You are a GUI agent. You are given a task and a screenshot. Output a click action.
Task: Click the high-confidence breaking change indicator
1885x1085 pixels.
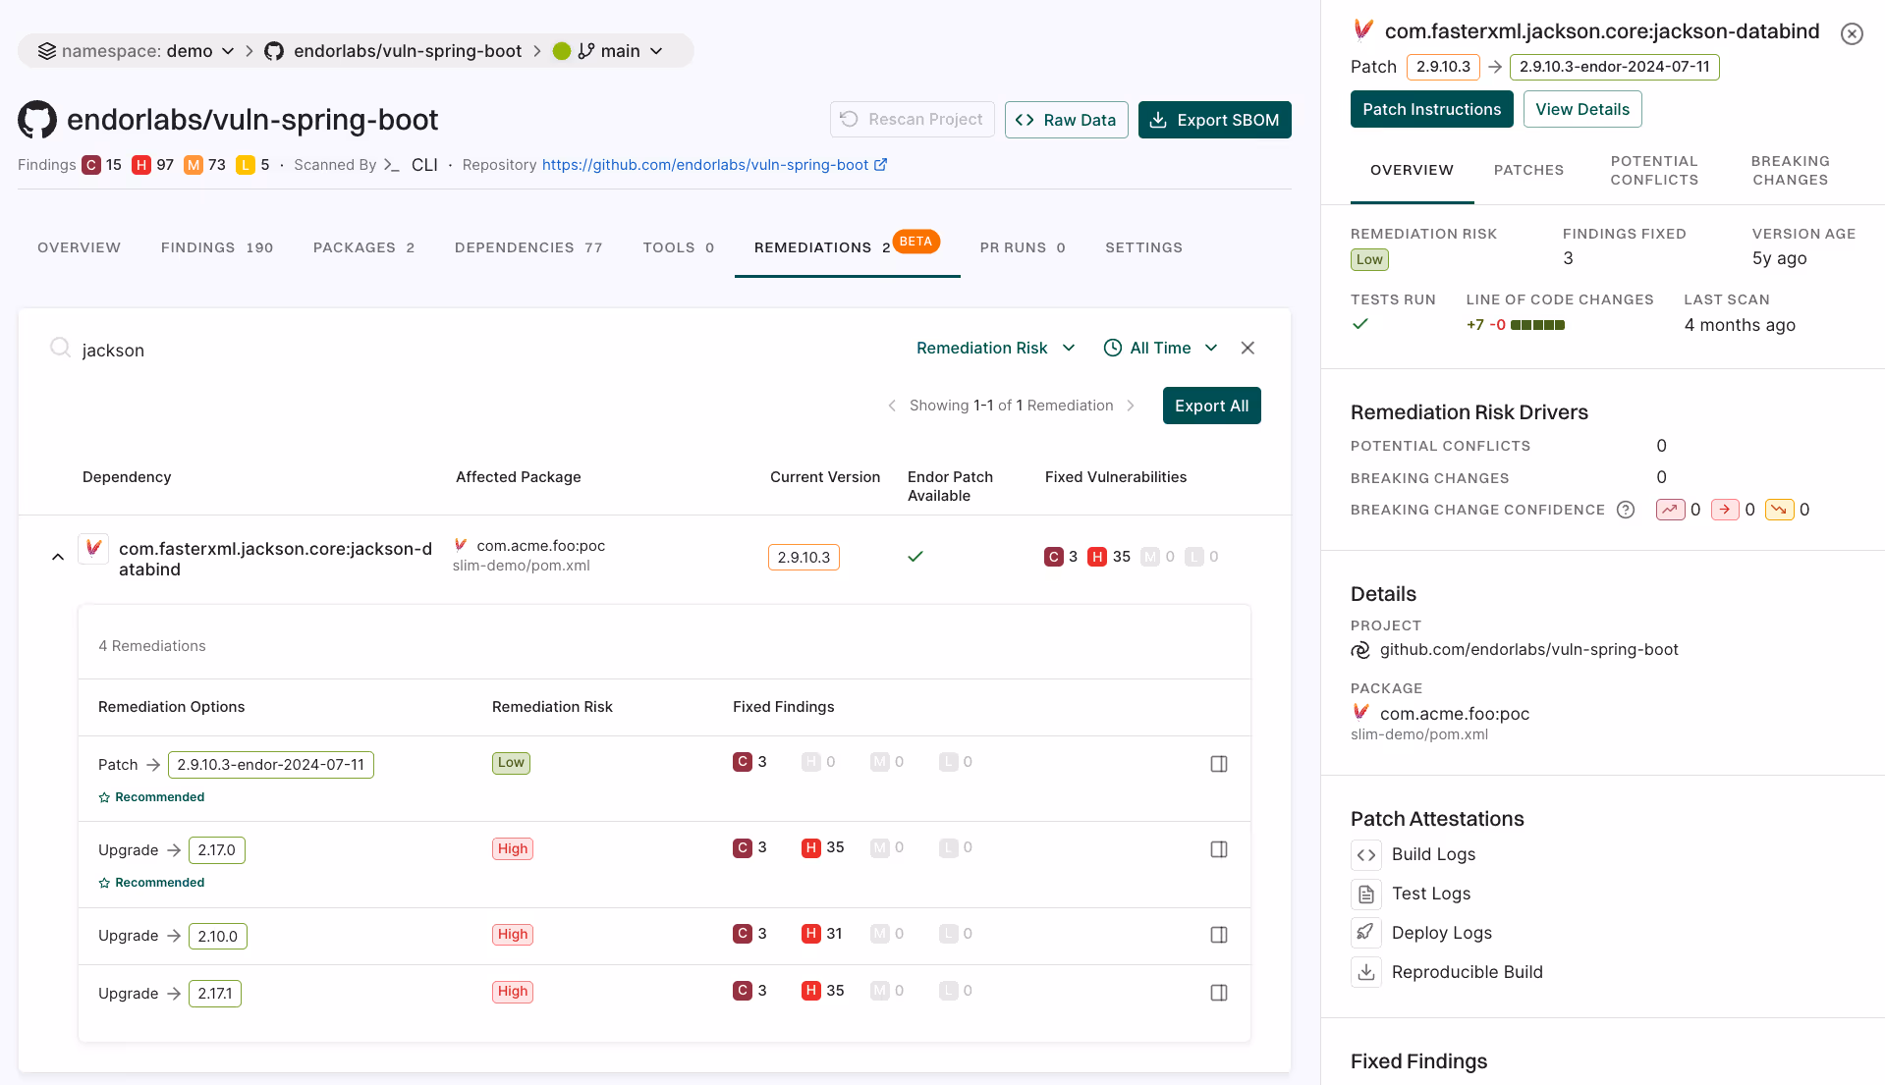(1671, 510)
